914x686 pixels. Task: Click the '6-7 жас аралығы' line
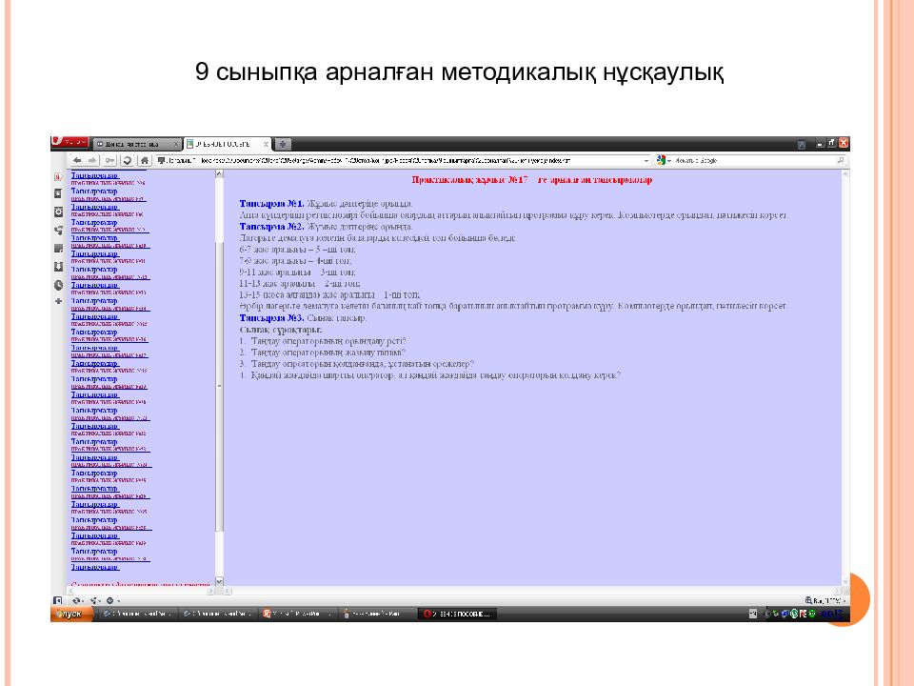(297, 249)
